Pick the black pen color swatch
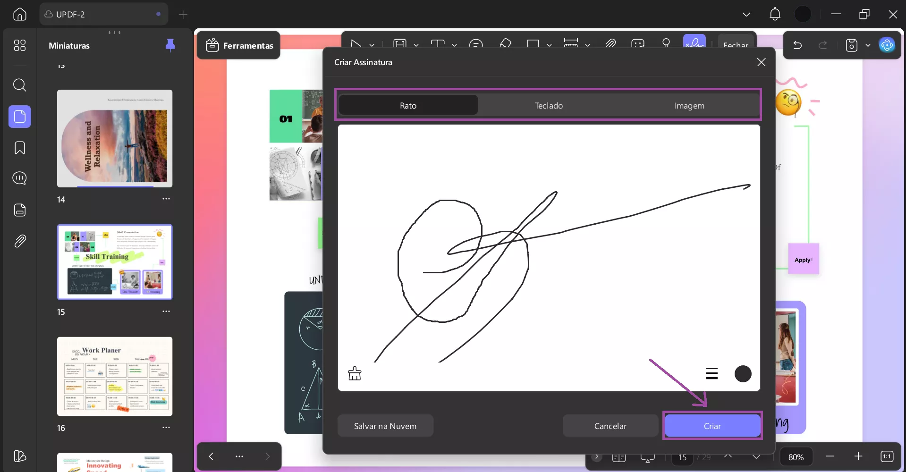 point(743,374)
